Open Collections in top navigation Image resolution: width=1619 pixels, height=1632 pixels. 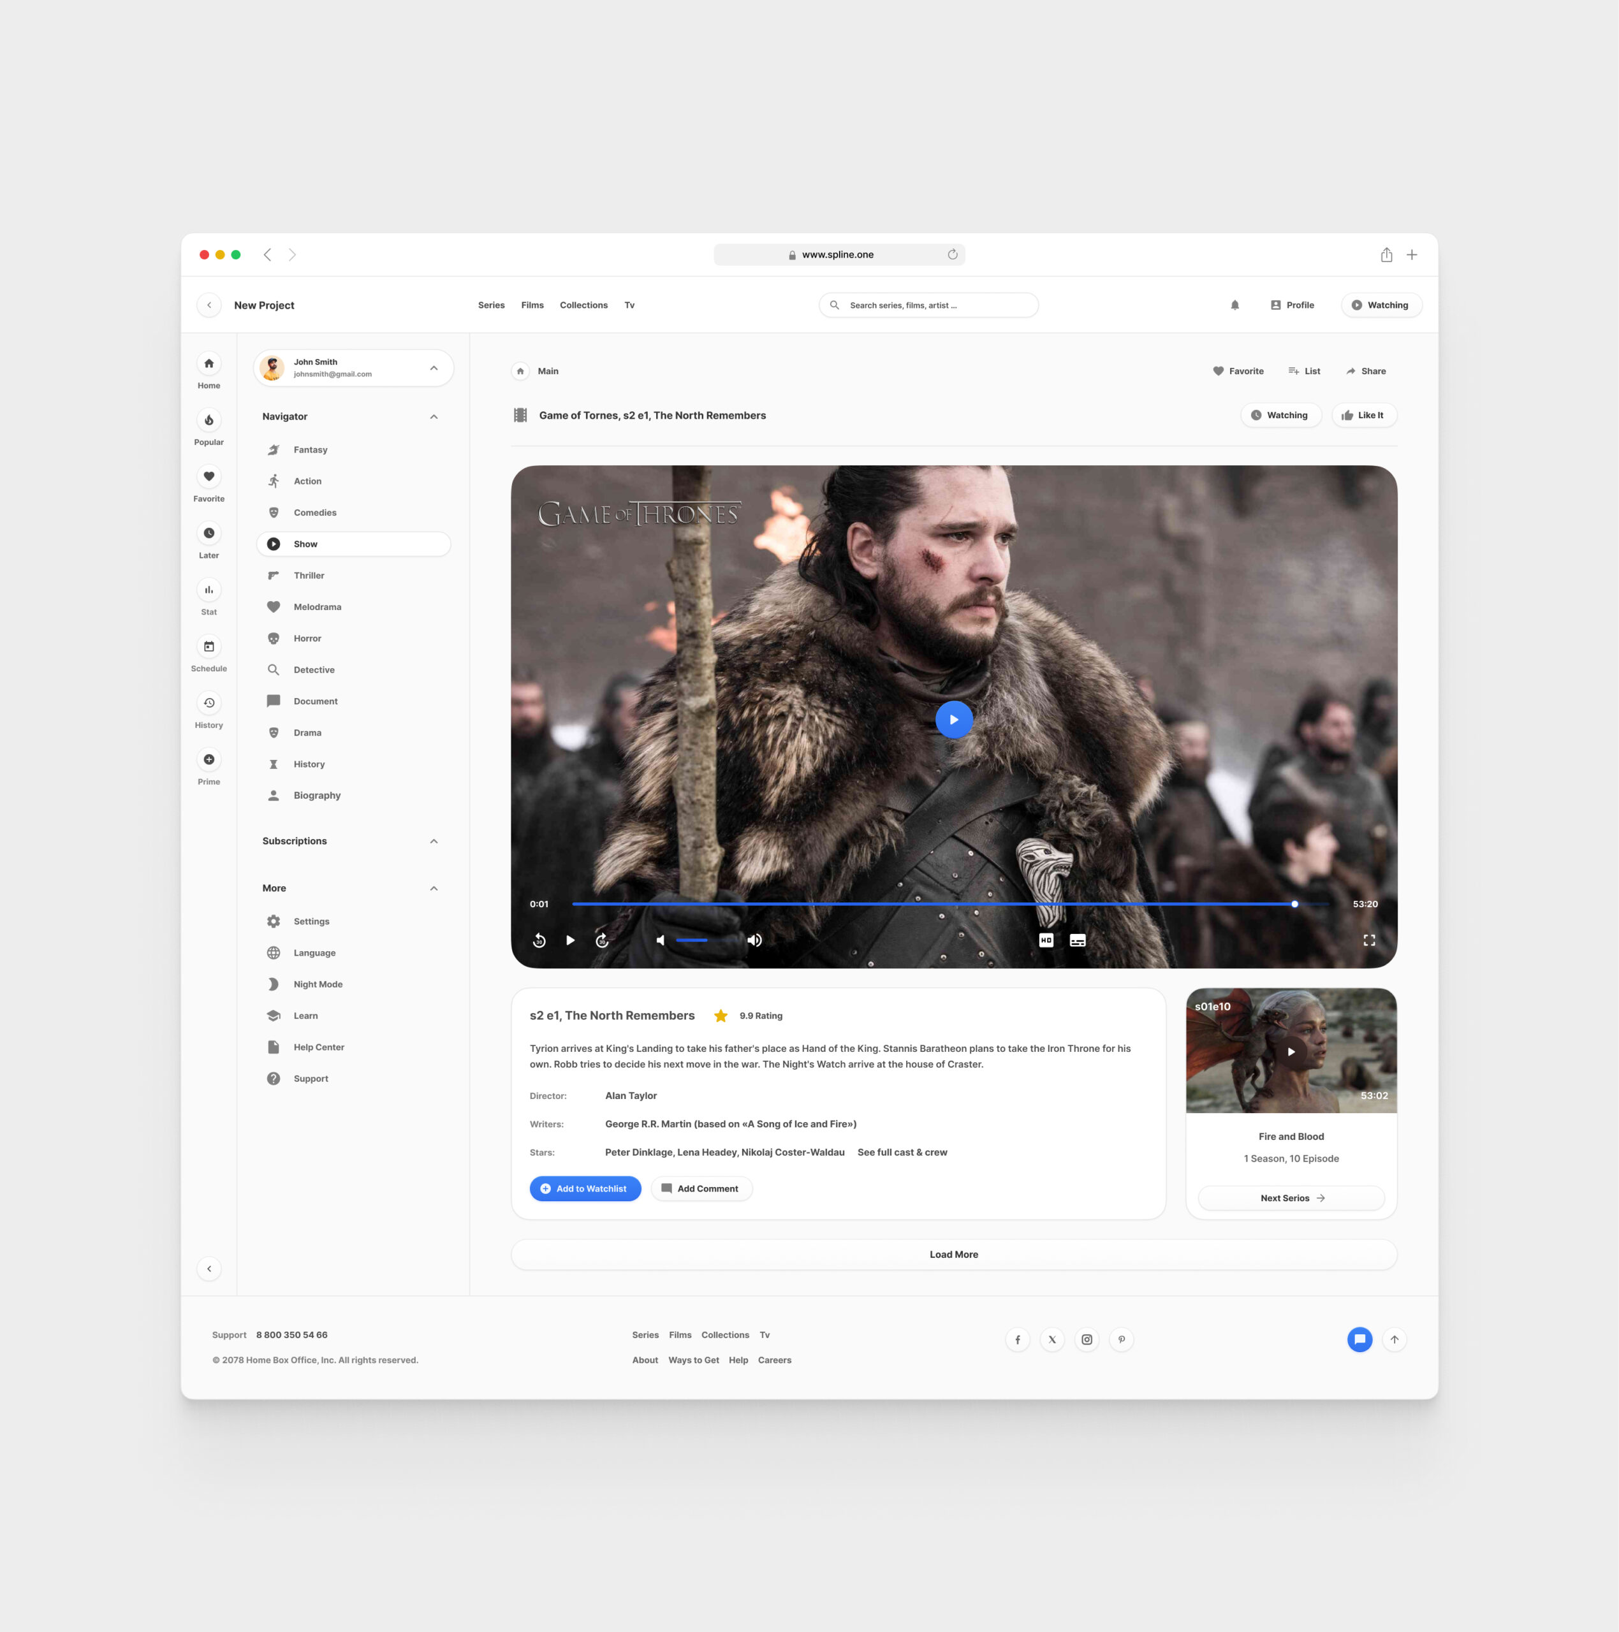(x=583, y=305)
